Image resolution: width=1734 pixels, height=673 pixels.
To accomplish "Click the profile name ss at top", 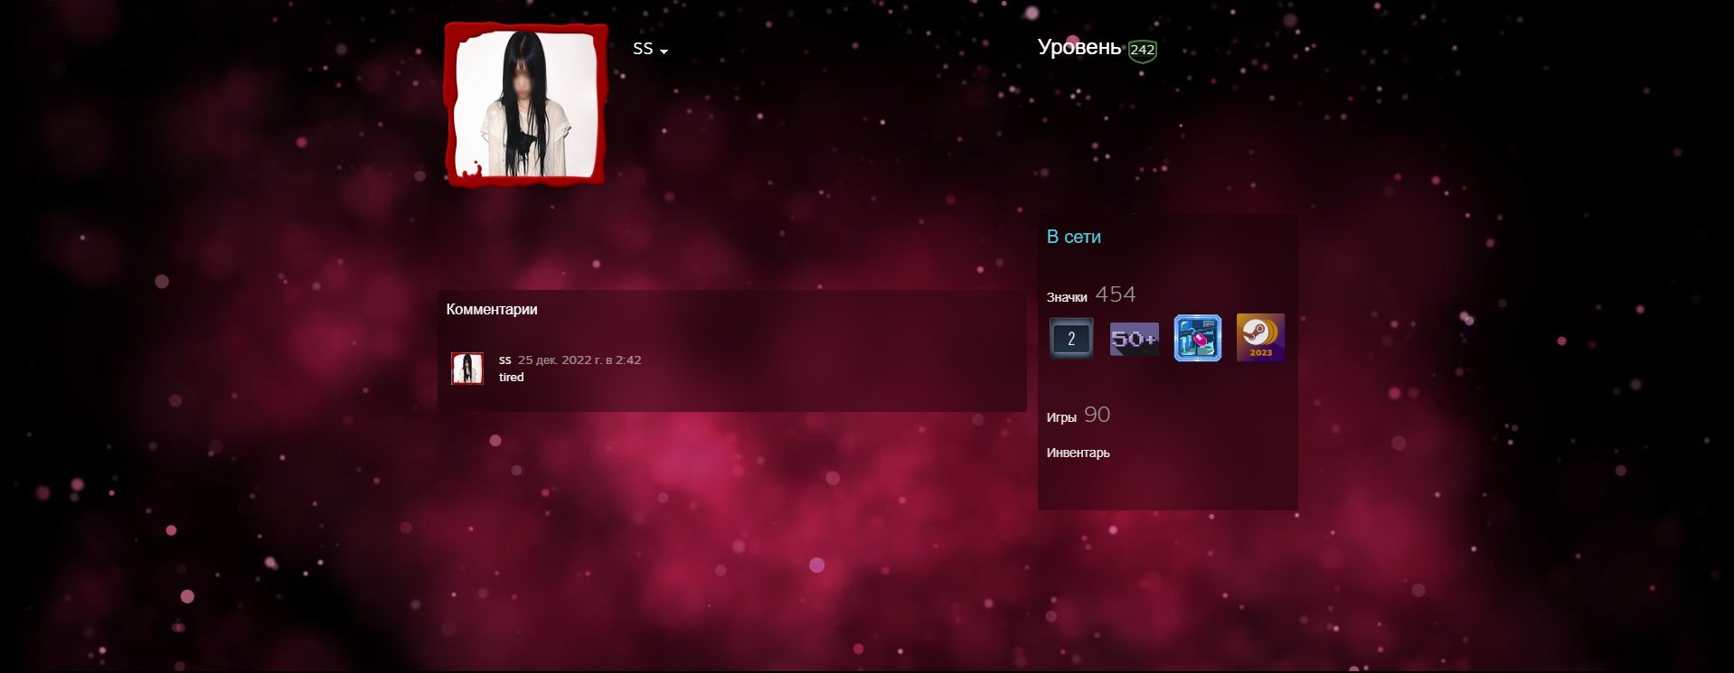I will (642, 49).
